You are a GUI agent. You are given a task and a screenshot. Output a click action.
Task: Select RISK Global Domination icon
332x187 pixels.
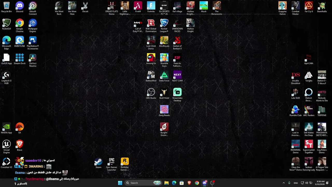[151, 26]
